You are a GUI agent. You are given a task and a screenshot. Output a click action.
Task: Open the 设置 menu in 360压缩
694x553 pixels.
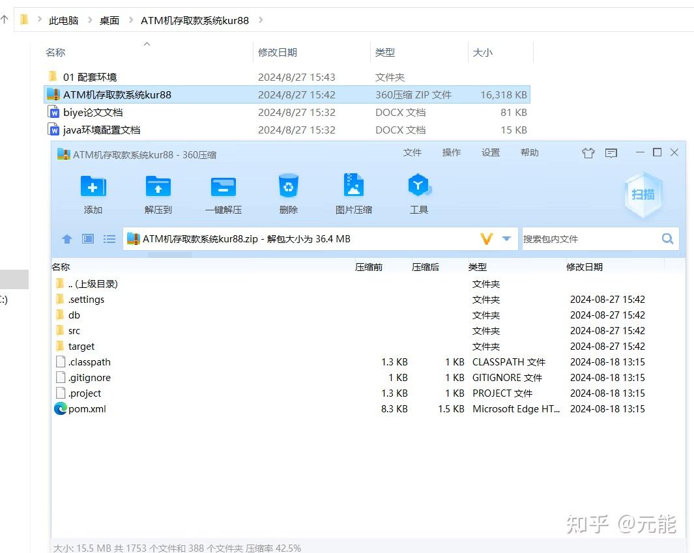click(491, 152)
